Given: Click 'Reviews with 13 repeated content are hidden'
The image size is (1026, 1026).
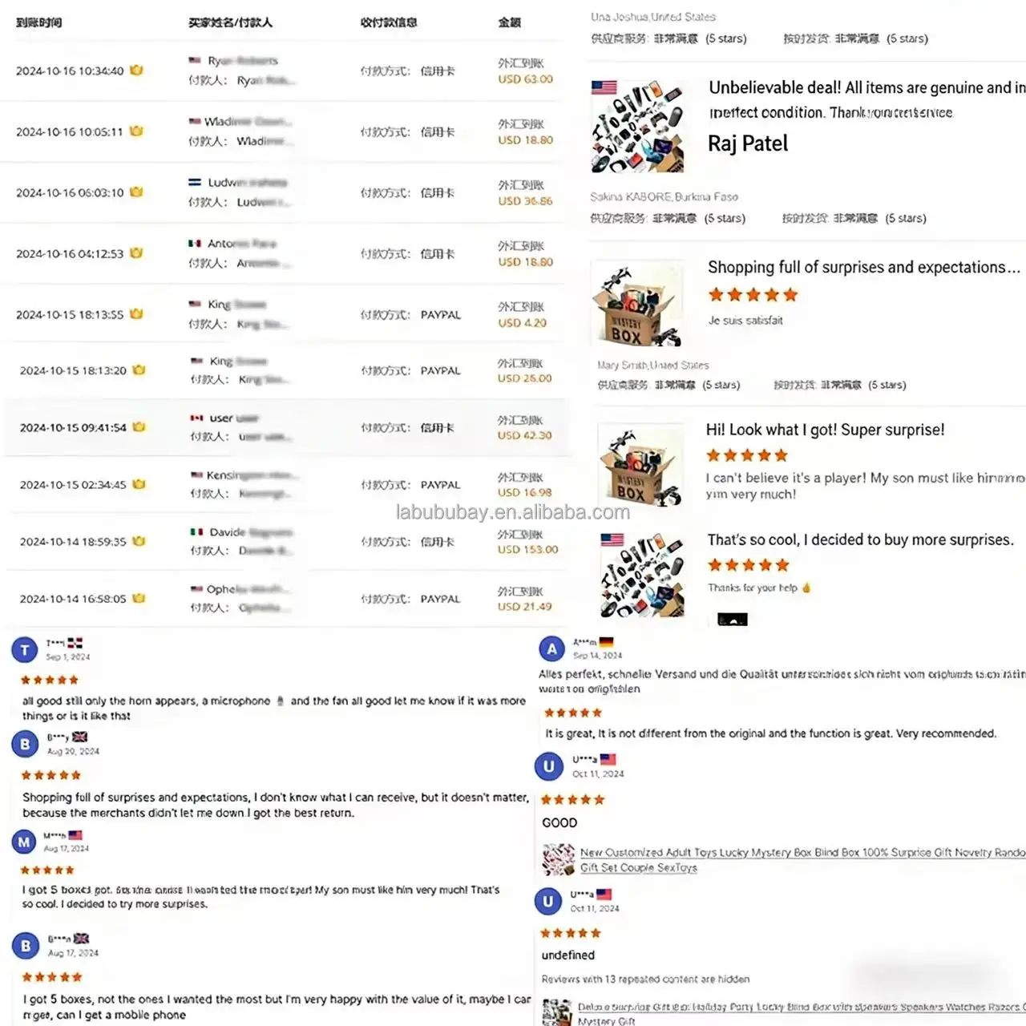Looking at the screenshot, I should point(645,979).
